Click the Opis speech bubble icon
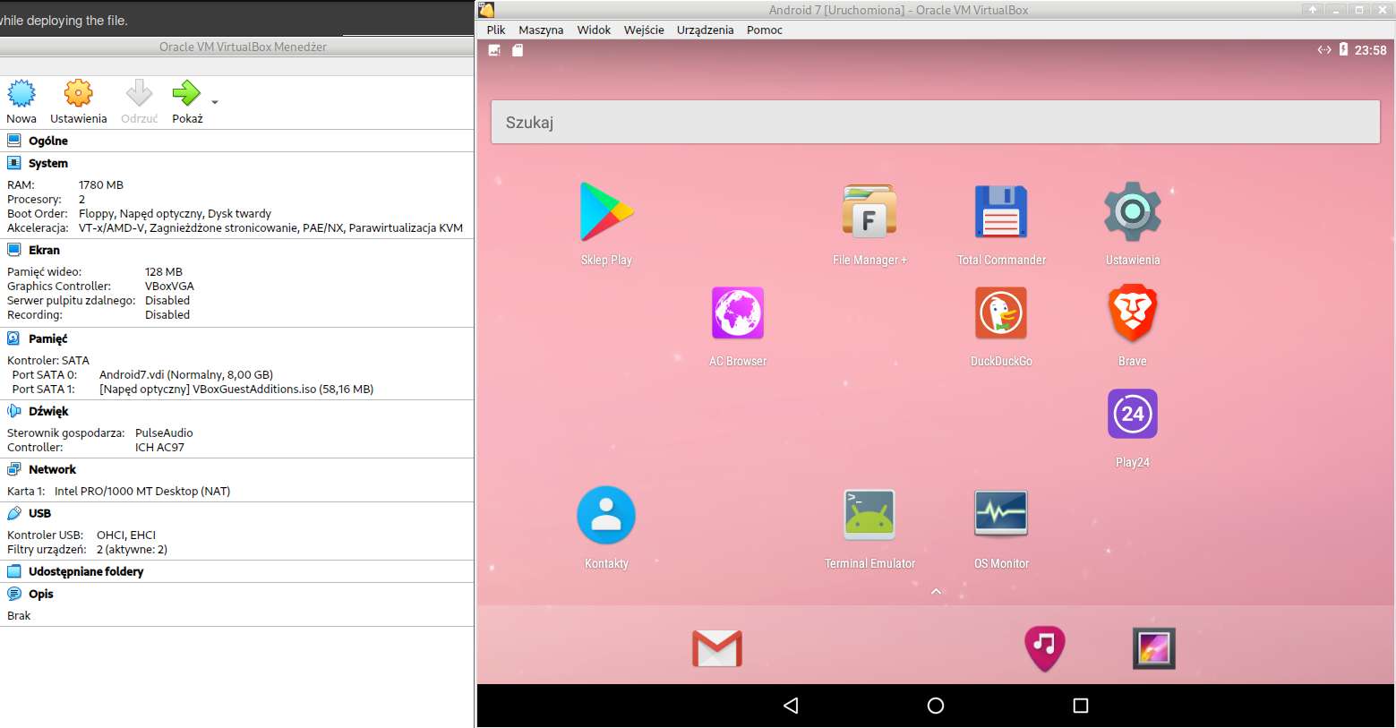The height and width of the screenshot is (728, 1396). pos(13,593)
